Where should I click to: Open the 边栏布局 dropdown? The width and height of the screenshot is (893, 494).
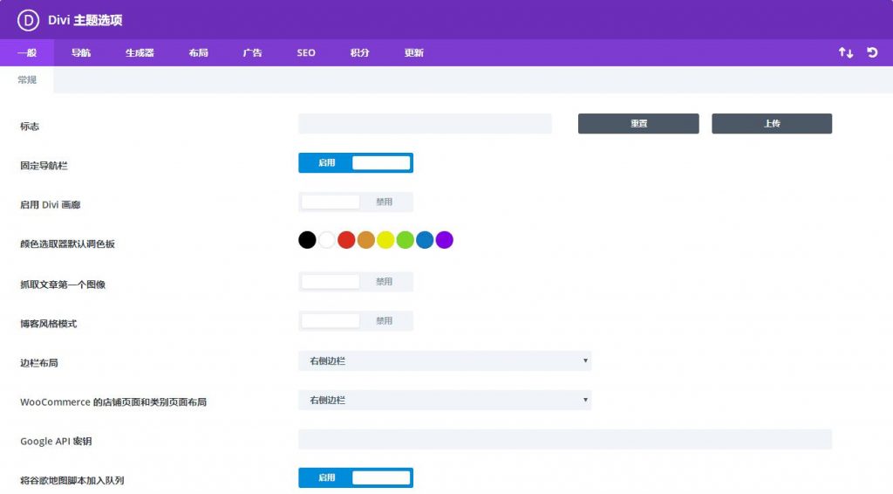(x=445, y=360)
